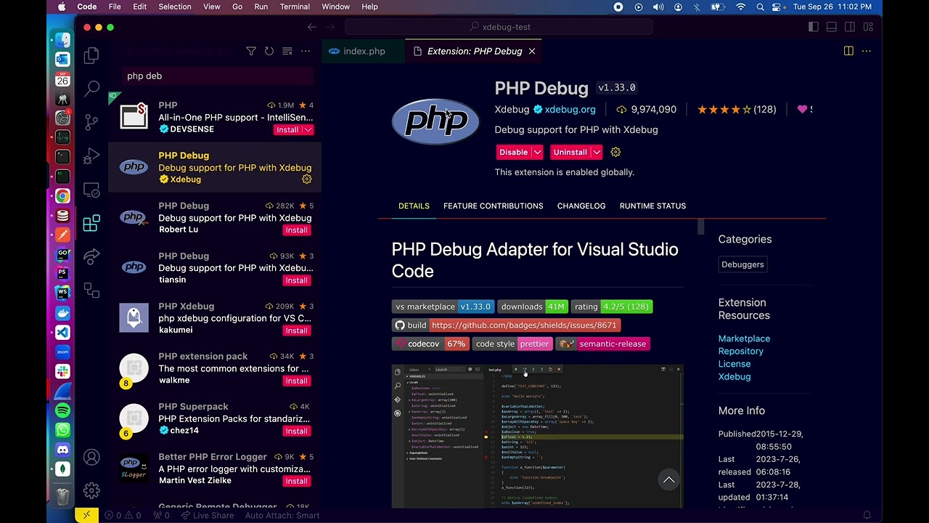The image size is (929, 523).
Task: Close the Extension: PHP Debug tab
Action: click(x=532, y=51)
